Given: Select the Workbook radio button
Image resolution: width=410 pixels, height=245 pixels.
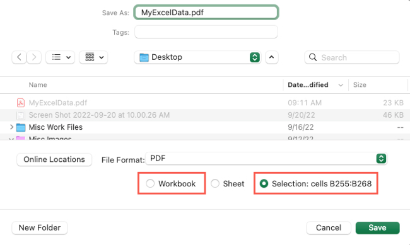Looking at the screenshot, I should coord(150,183).
